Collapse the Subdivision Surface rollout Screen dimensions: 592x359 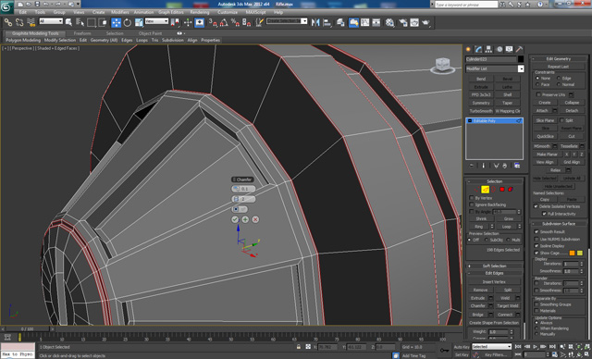(559, 224)
